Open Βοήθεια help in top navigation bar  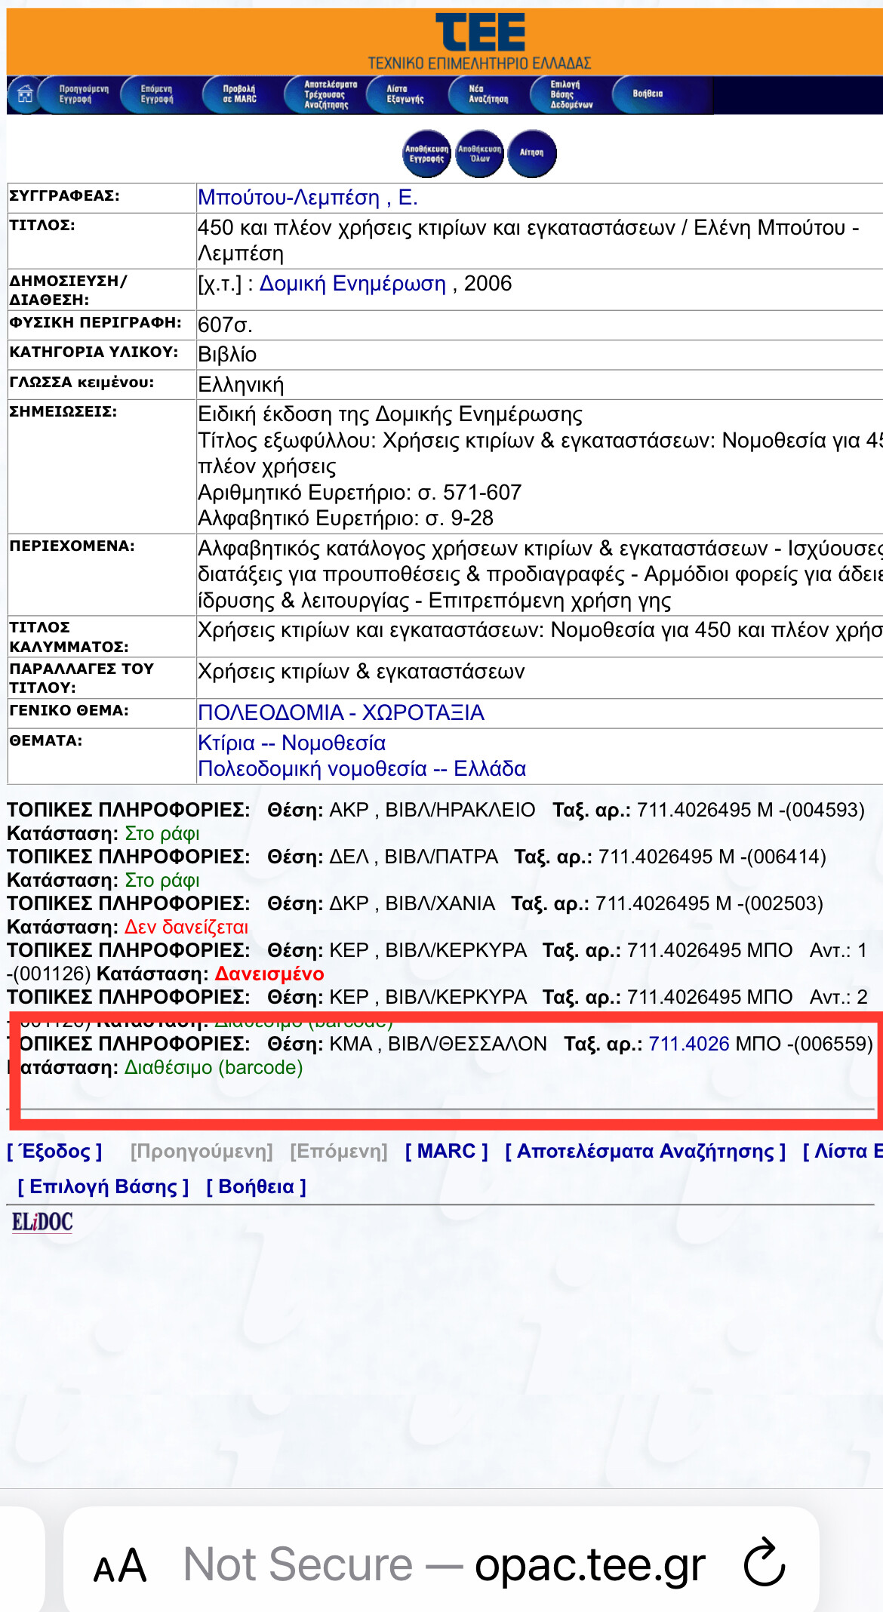click(648, 94)
